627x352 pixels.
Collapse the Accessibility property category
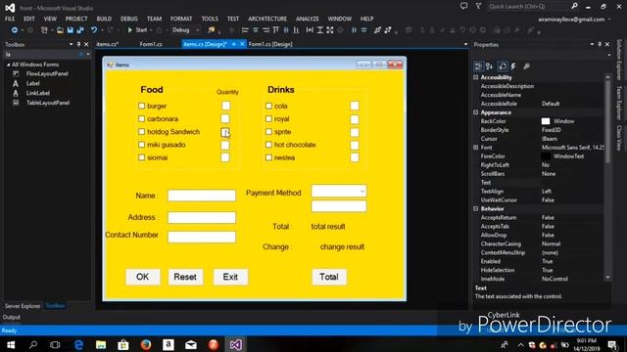(x=476, y=77)
